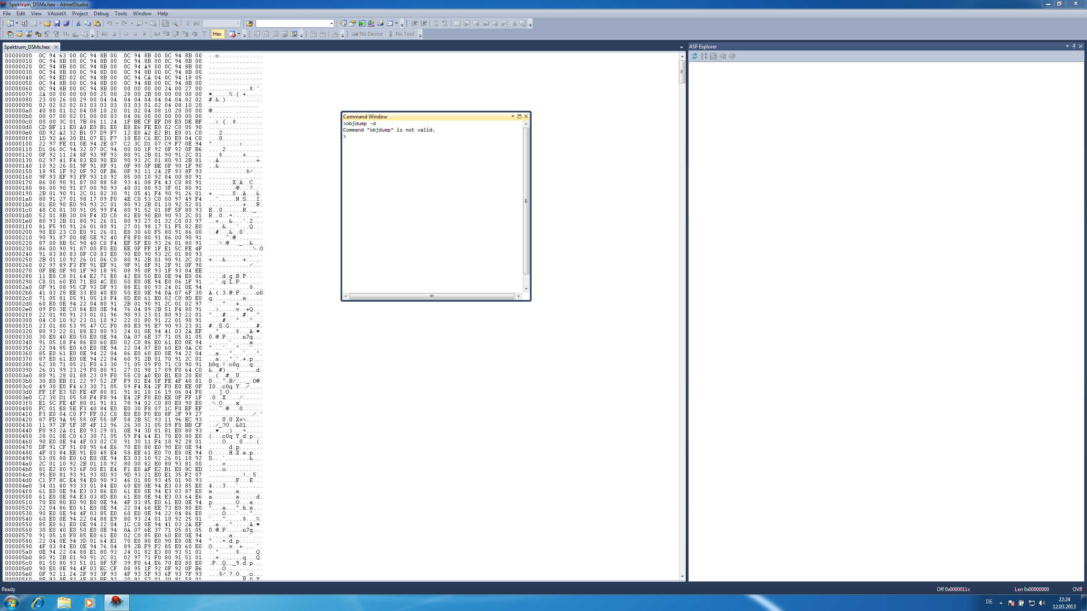1087x611 pixels.
Task: Open the other windows dropdown arrow
Action: [397, 24]
